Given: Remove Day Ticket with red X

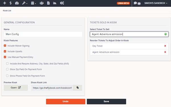Looking at the screenshot, I should click(165, 46).
